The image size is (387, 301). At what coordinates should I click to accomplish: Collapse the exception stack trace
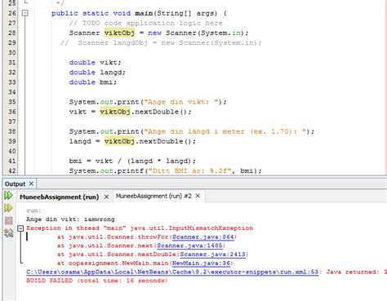point(20,228)
